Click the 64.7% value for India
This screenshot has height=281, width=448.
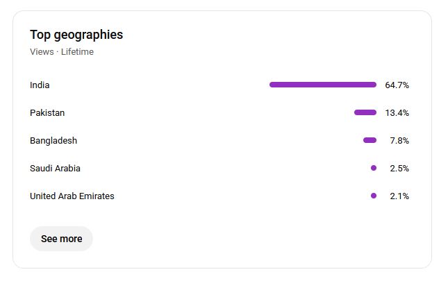[x=397, y=85]
